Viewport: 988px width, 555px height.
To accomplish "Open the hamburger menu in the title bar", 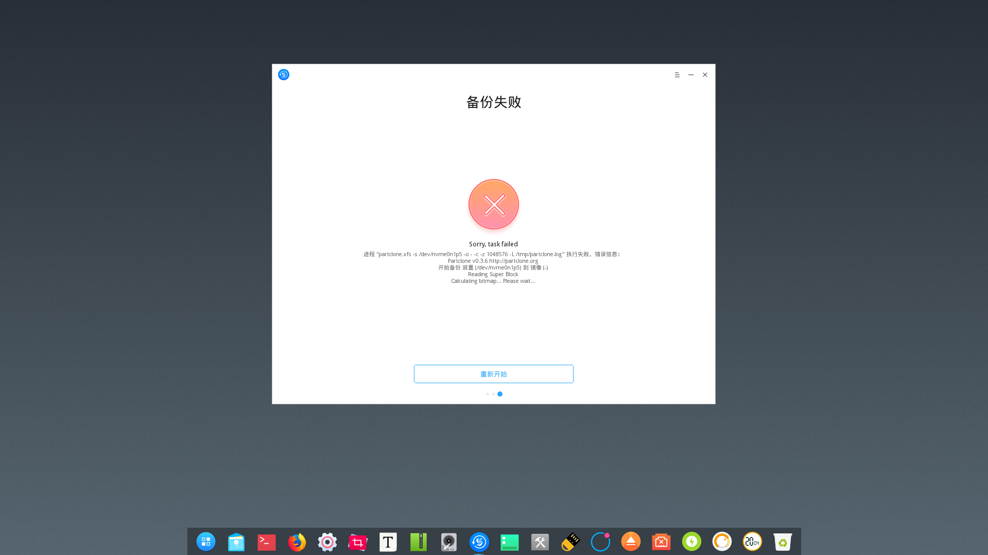I will 677,75.
